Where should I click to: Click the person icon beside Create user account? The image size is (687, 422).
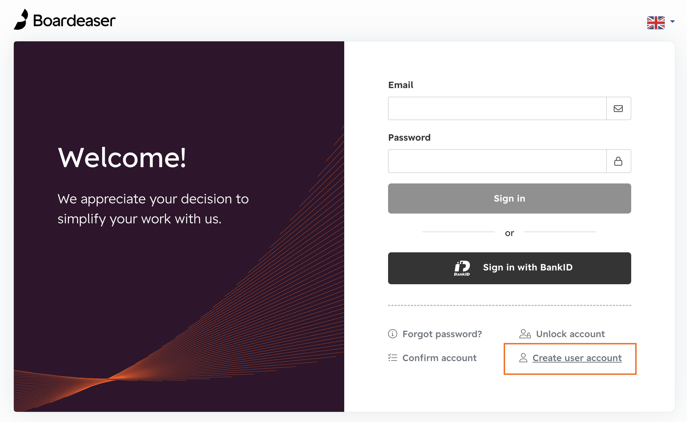pos(523,358)
